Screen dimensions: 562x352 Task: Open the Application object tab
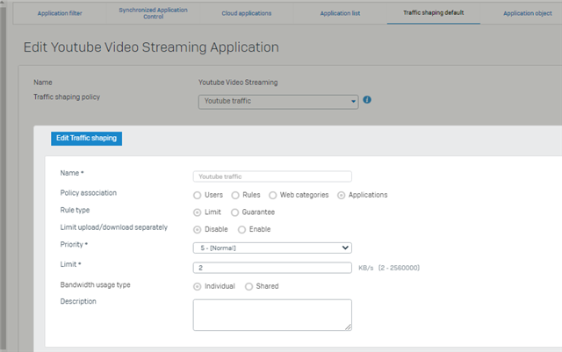pos(527,13)
